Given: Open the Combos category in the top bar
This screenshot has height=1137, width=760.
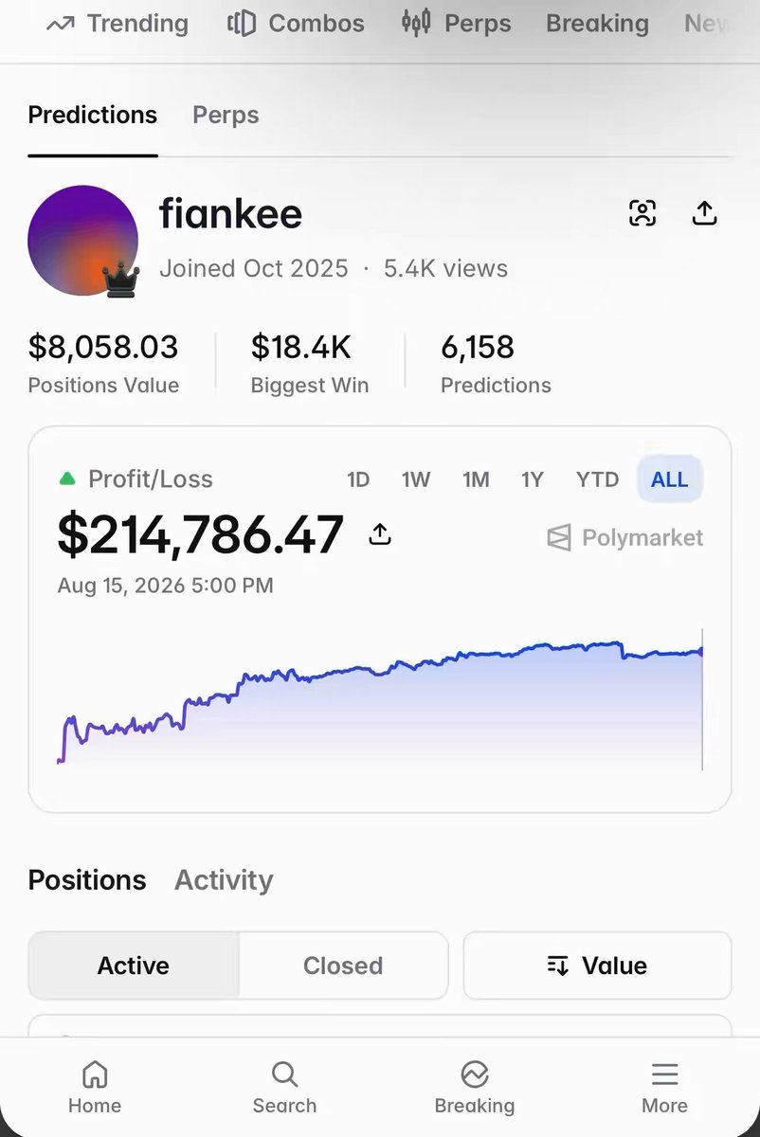Looking at the screenshot, I should pos(296,24).
